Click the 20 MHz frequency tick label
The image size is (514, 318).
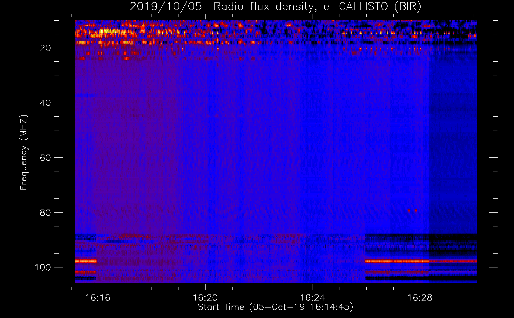[x=45, y=48]
